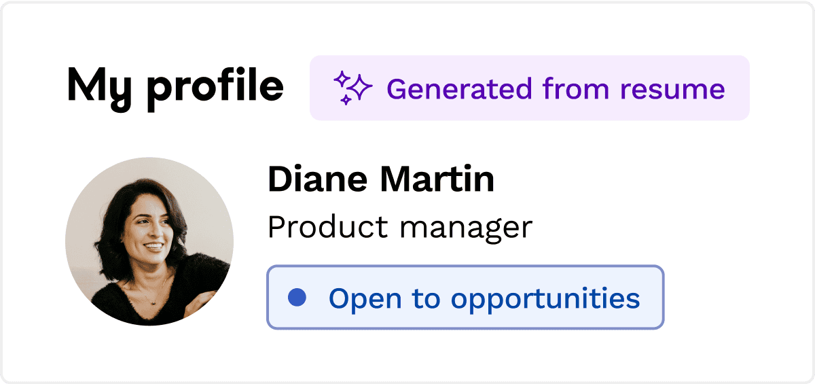This screenshot has width=815, height=384.
Task: Click the word 'profile' in the heading
Action: tap(214, 88)
